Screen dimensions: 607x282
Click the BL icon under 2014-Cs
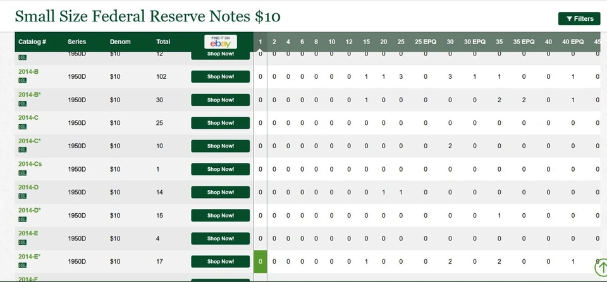23,173
